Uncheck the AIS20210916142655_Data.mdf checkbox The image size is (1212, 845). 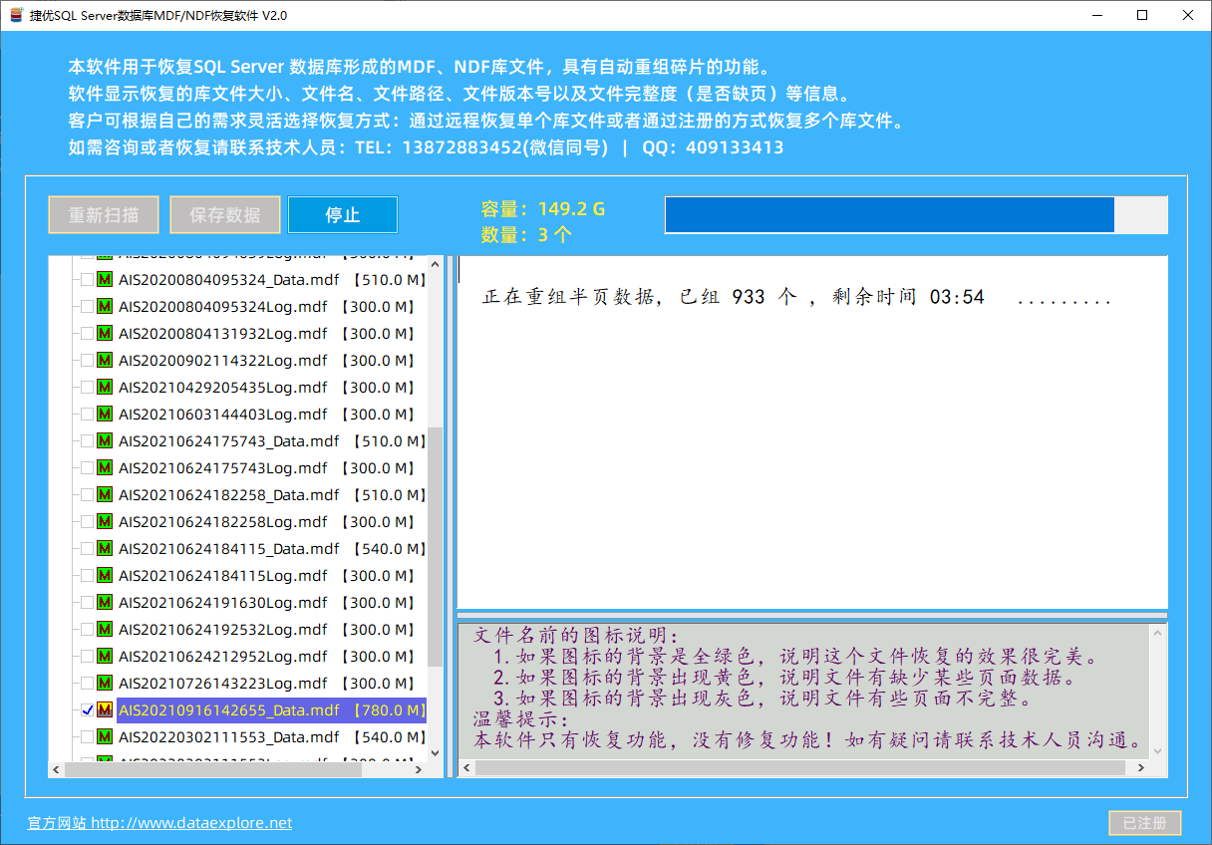87,710
